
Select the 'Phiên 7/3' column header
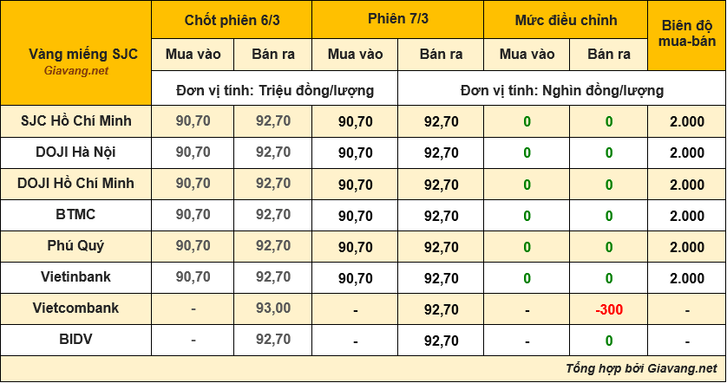point(398,21)
